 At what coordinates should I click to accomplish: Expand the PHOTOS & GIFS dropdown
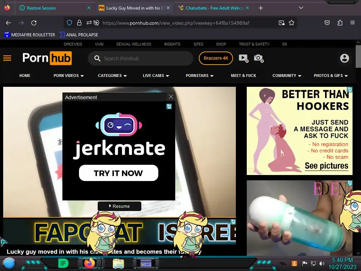click(331, 76)
